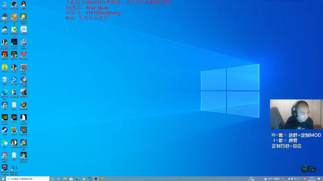Select the Recycle Bin desktop icon

click(5, 80)
